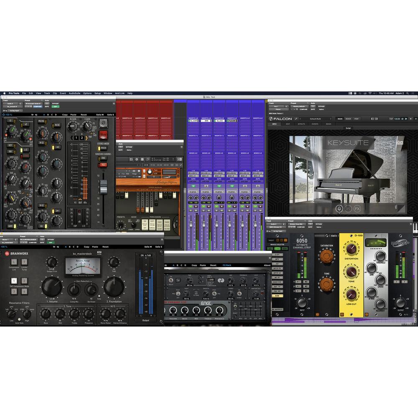The width and height of the screenshot is (418, 418).
Task: Open the EFFECTS tab in Falcon
Action: (301, 124)
